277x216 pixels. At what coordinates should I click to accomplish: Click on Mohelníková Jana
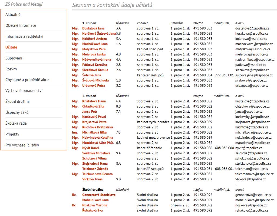(x=95, y=200)
